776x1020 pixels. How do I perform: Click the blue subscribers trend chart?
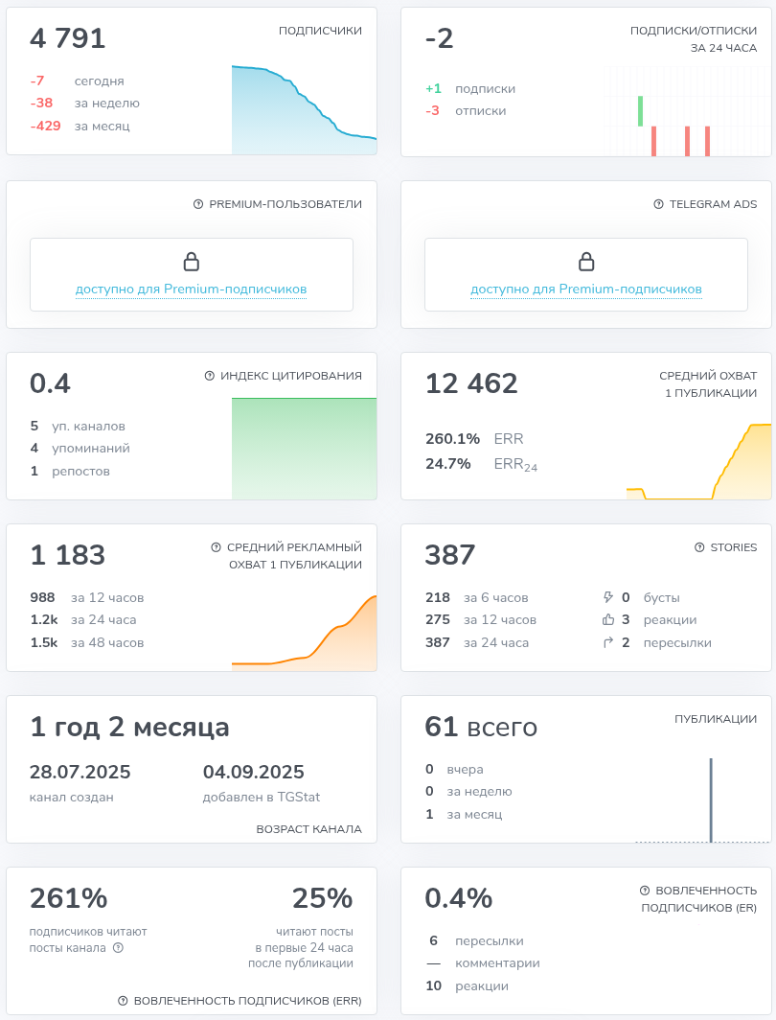304,110
